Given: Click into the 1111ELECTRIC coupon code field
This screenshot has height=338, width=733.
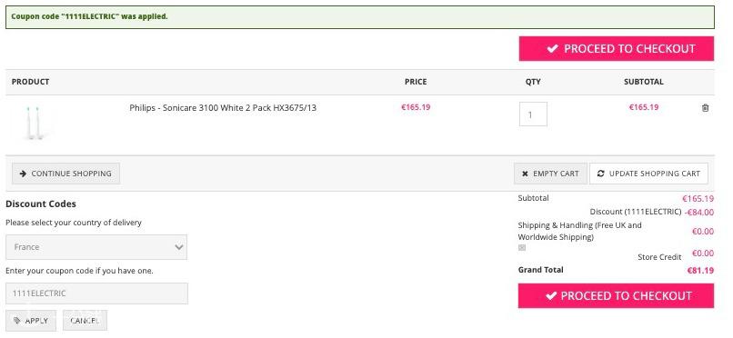Looking at the screenshot, I should click(x=96, y=293).
